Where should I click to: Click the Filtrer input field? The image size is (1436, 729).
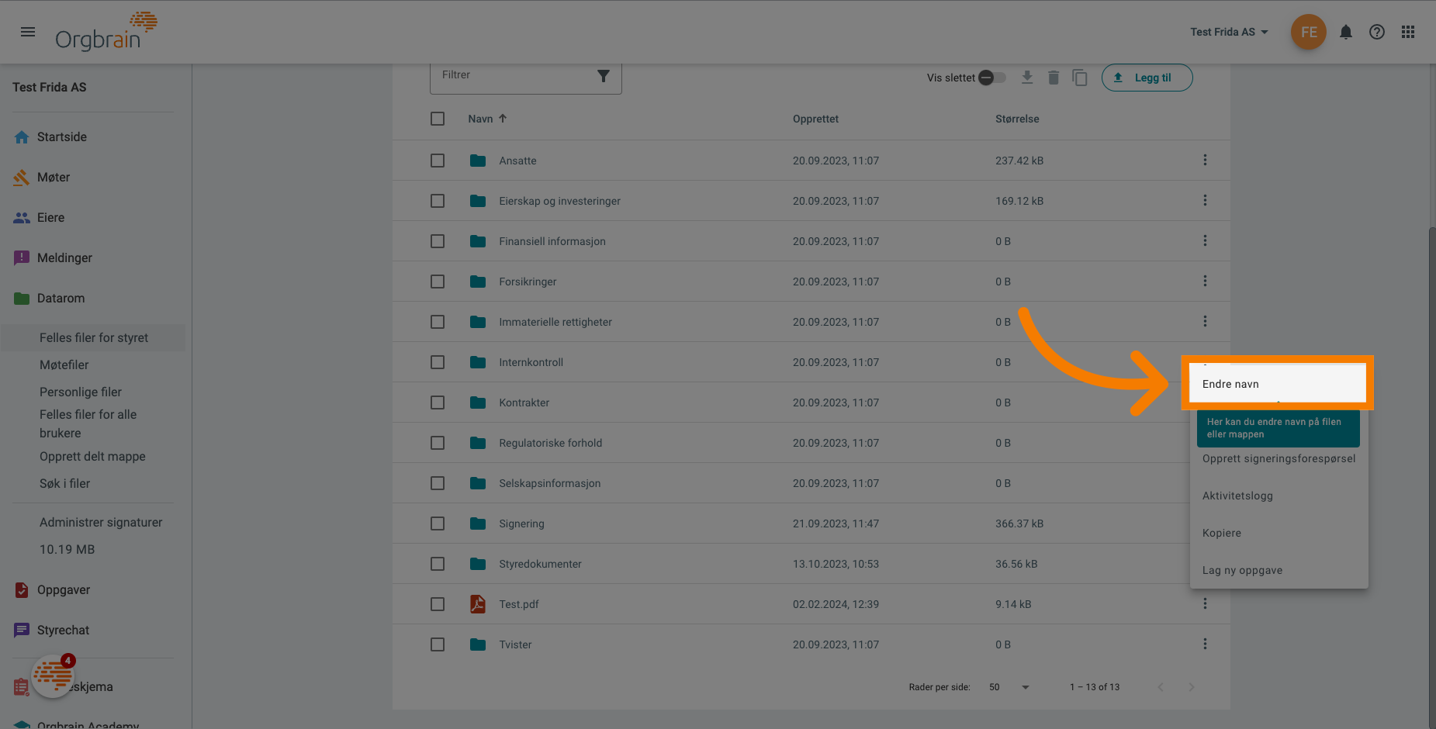click(x=512, y=76)
